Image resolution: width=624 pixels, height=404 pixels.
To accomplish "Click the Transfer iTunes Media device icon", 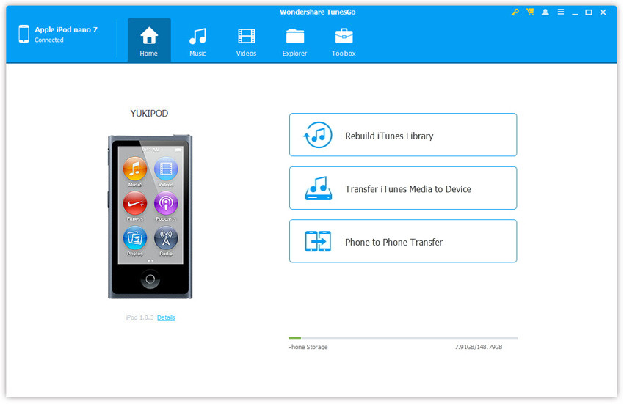I will coord(318,188).
